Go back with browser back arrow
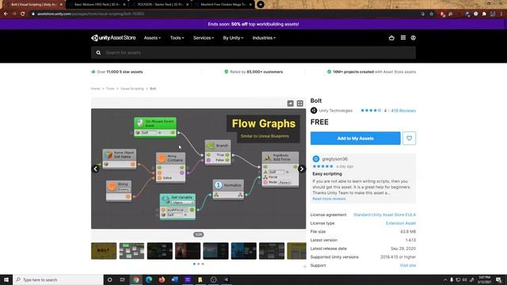This screenshot has height=285, width=507. [6, 14]
